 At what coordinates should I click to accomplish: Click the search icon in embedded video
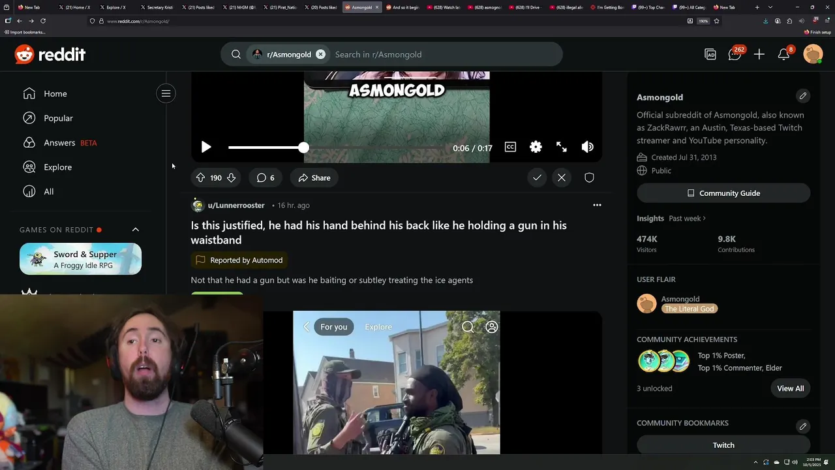468,327
